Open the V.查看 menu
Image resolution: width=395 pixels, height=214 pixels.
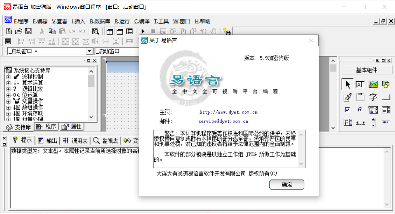click(59, 22)
